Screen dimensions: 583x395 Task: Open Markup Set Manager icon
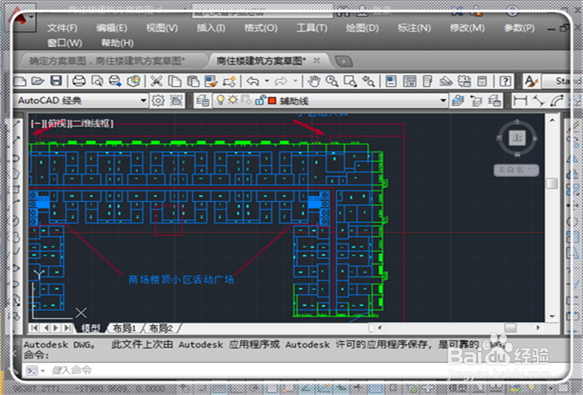464,81
